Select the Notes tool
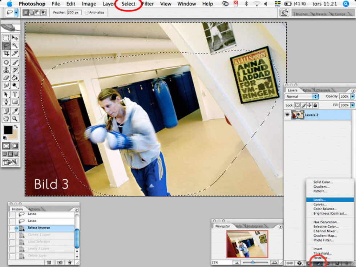 (x=7, y=110)
